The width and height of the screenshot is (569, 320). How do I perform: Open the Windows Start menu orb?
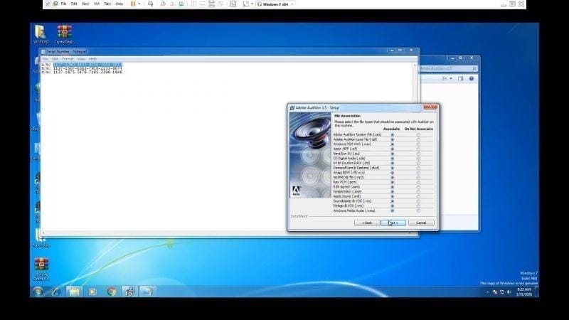tap(38, 292)
